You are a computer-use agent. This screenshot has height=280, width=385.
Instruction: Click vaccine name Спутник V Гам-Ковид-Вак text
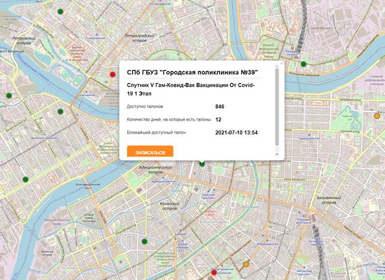click(191, 89)
